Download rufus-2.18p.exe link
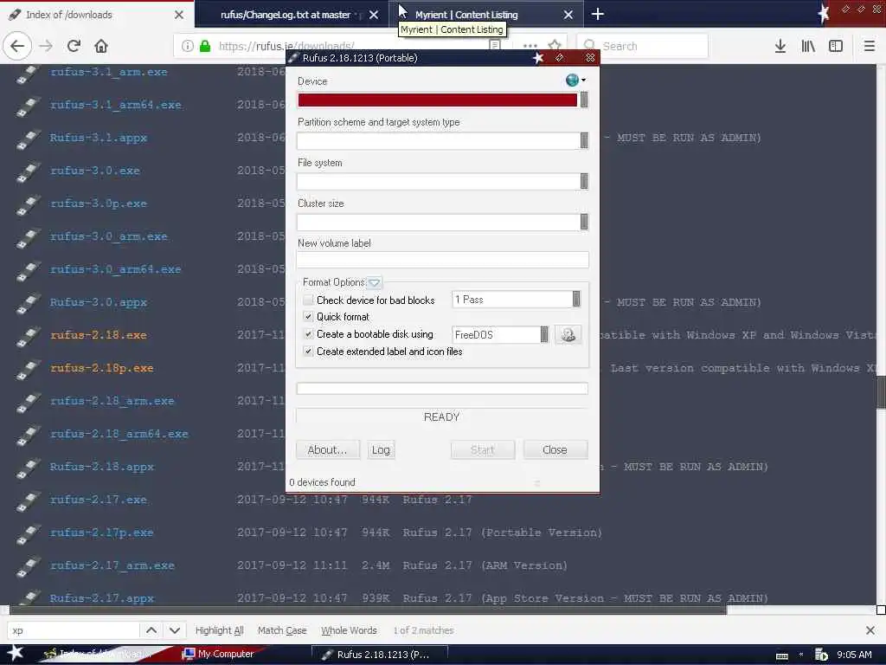 (x=102, y=368)
